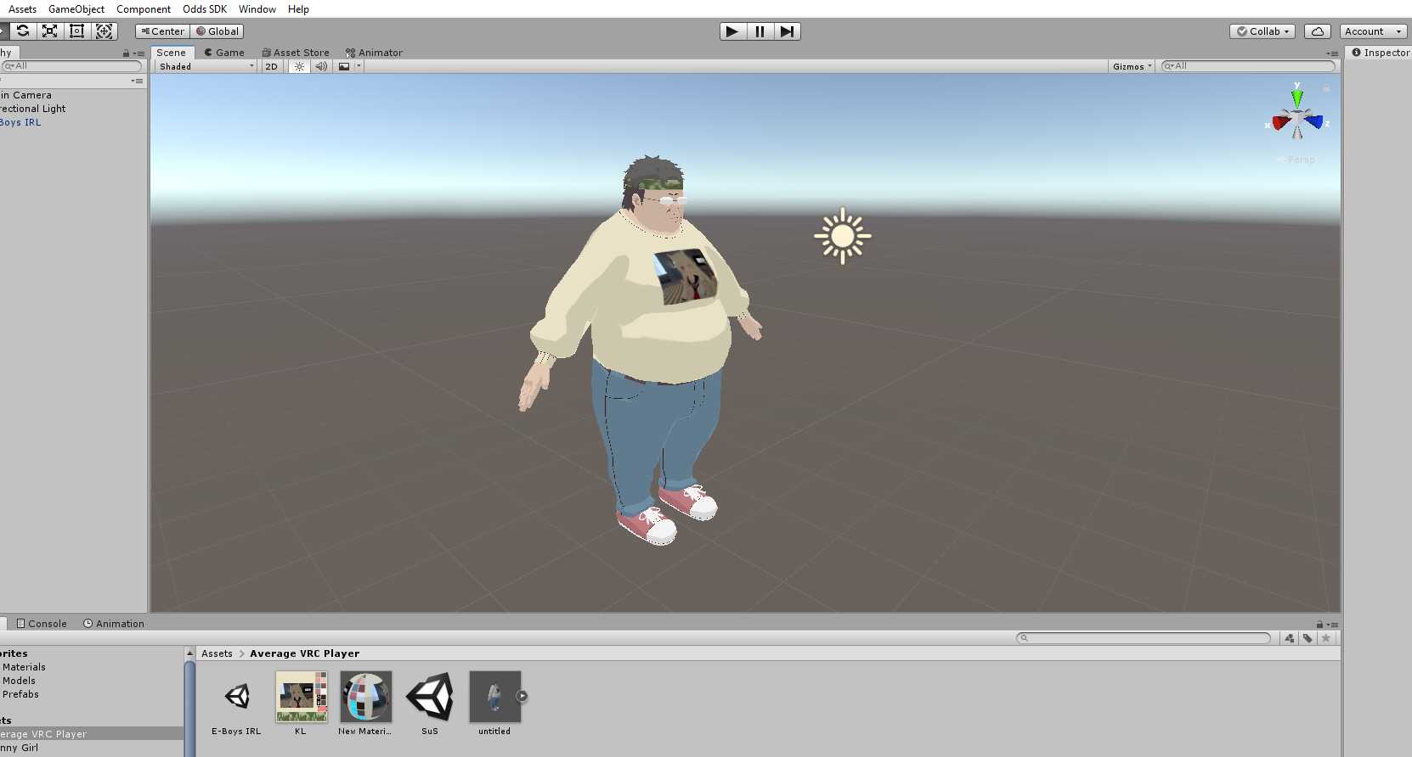Image resolution: width=1412 pixels, height=757 pixels.
Task: Select the untitled model asset
Action: [x=494, y=703]
